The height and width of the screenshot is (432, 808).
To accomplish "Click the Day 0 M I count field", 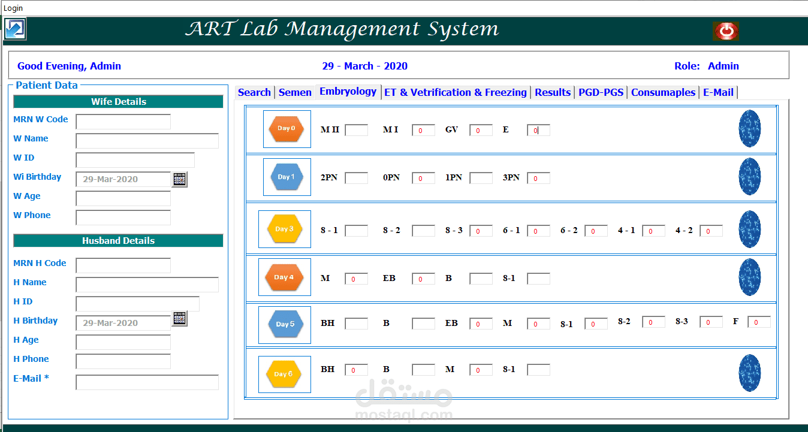I will tap(424, 130).
